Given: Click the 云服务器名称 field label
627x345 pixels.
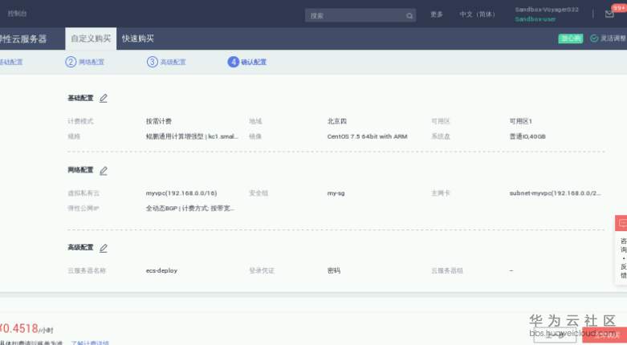Looking at the screenshot, I should pos(87,270).
